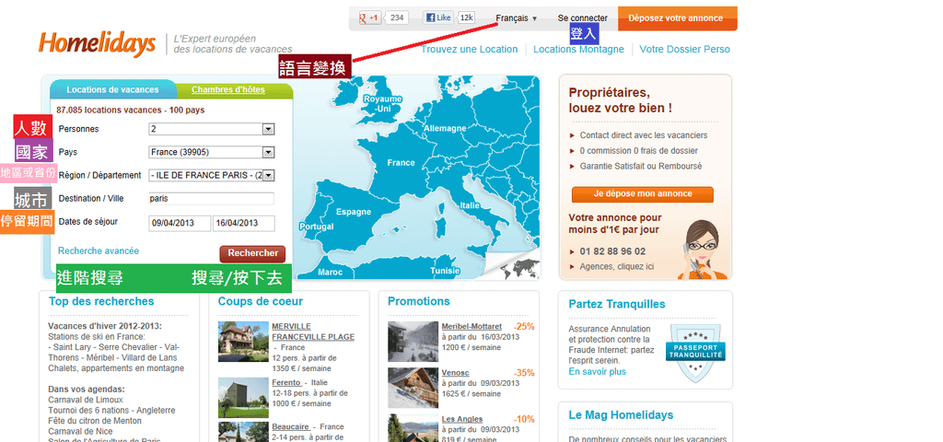Open Beaucaire listing link
Screen dimensions: 943x442
pos(290,426)
